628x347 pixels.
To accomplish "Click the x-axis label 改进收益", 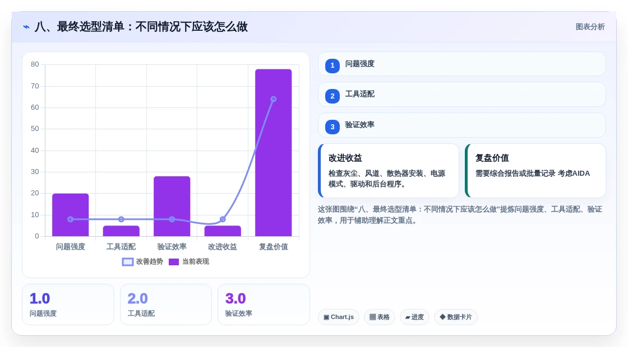I will 223,247.
